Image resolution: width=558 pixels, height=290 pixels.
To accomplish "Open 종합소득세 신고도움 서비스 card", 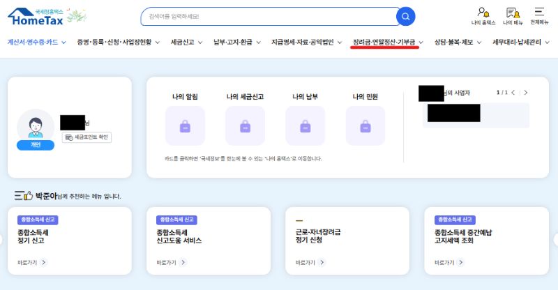I will tap(209, 241).
